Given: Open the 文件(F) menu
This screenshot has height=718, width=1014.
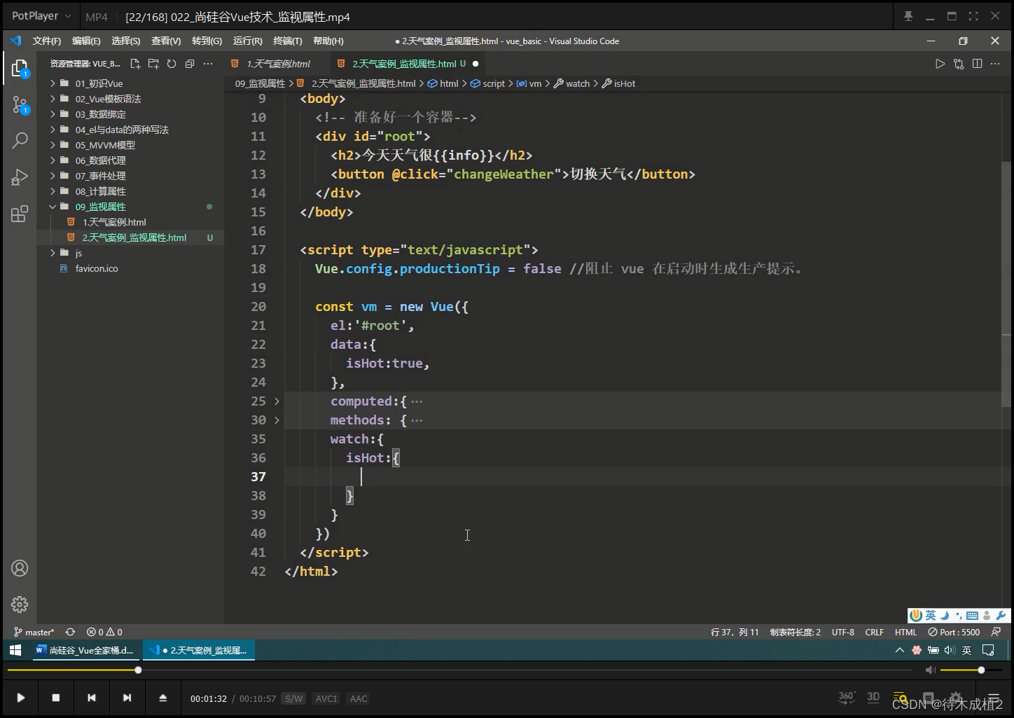Looking at the screenshot, I should 47,41.
